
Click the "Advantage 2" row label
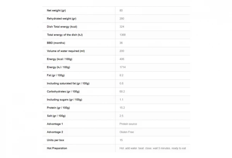point(55,132)
